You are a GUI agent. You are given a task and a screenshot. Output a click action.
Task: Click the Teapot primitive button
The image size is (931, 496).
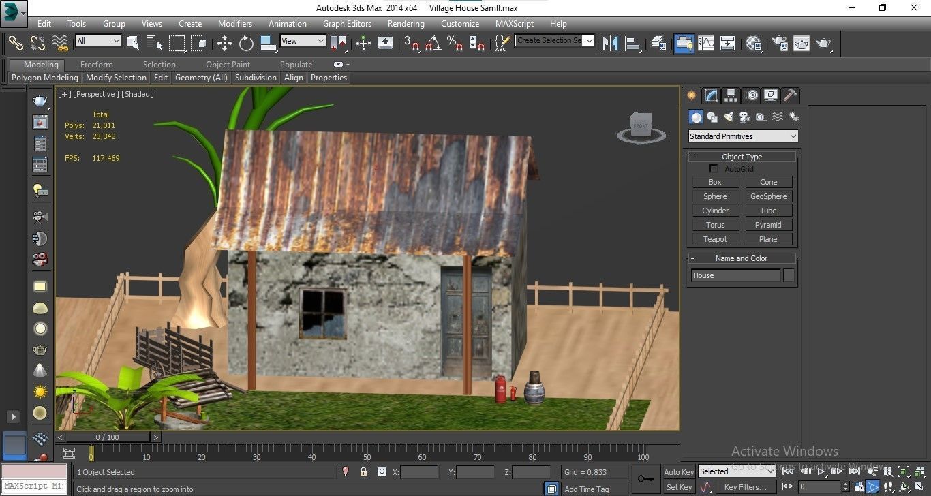715,239
